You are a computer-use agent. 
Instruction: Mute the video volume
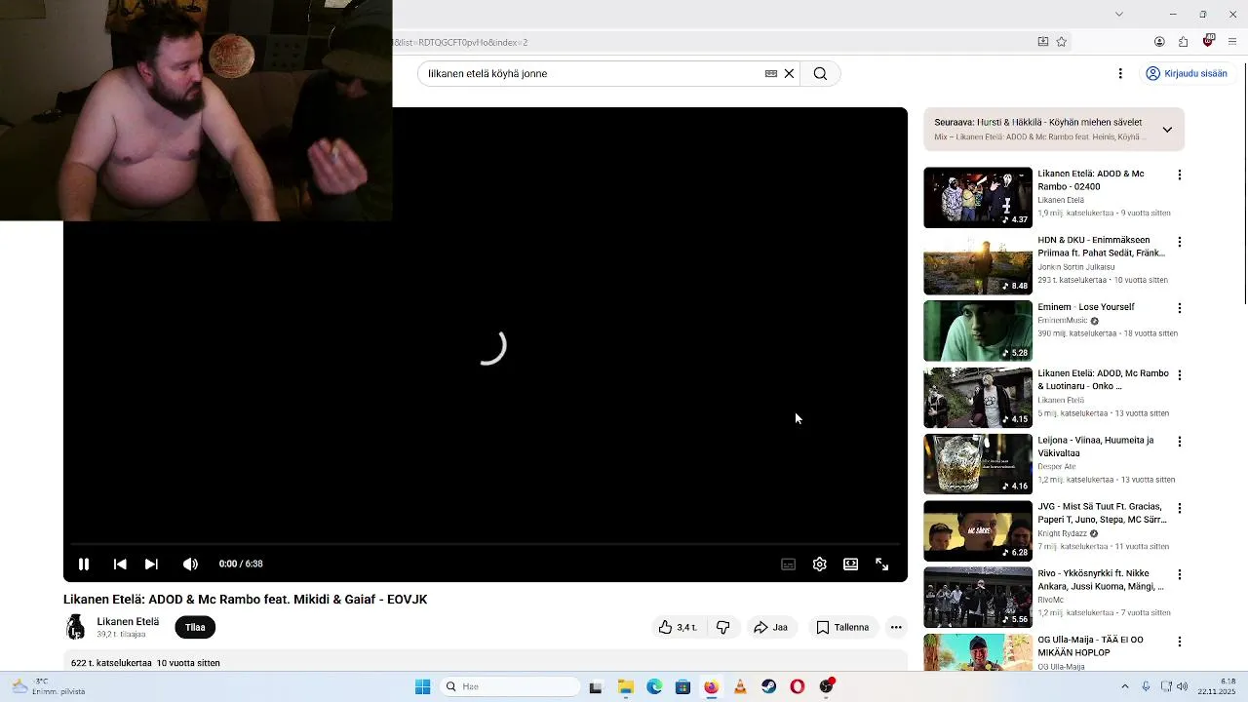190,564
